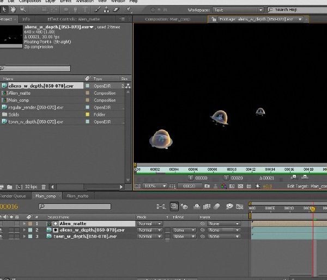Open Mode dropdown for Alien_matte layer
The height and width of the screenshot is (280, 327).
tap(149, 223)
